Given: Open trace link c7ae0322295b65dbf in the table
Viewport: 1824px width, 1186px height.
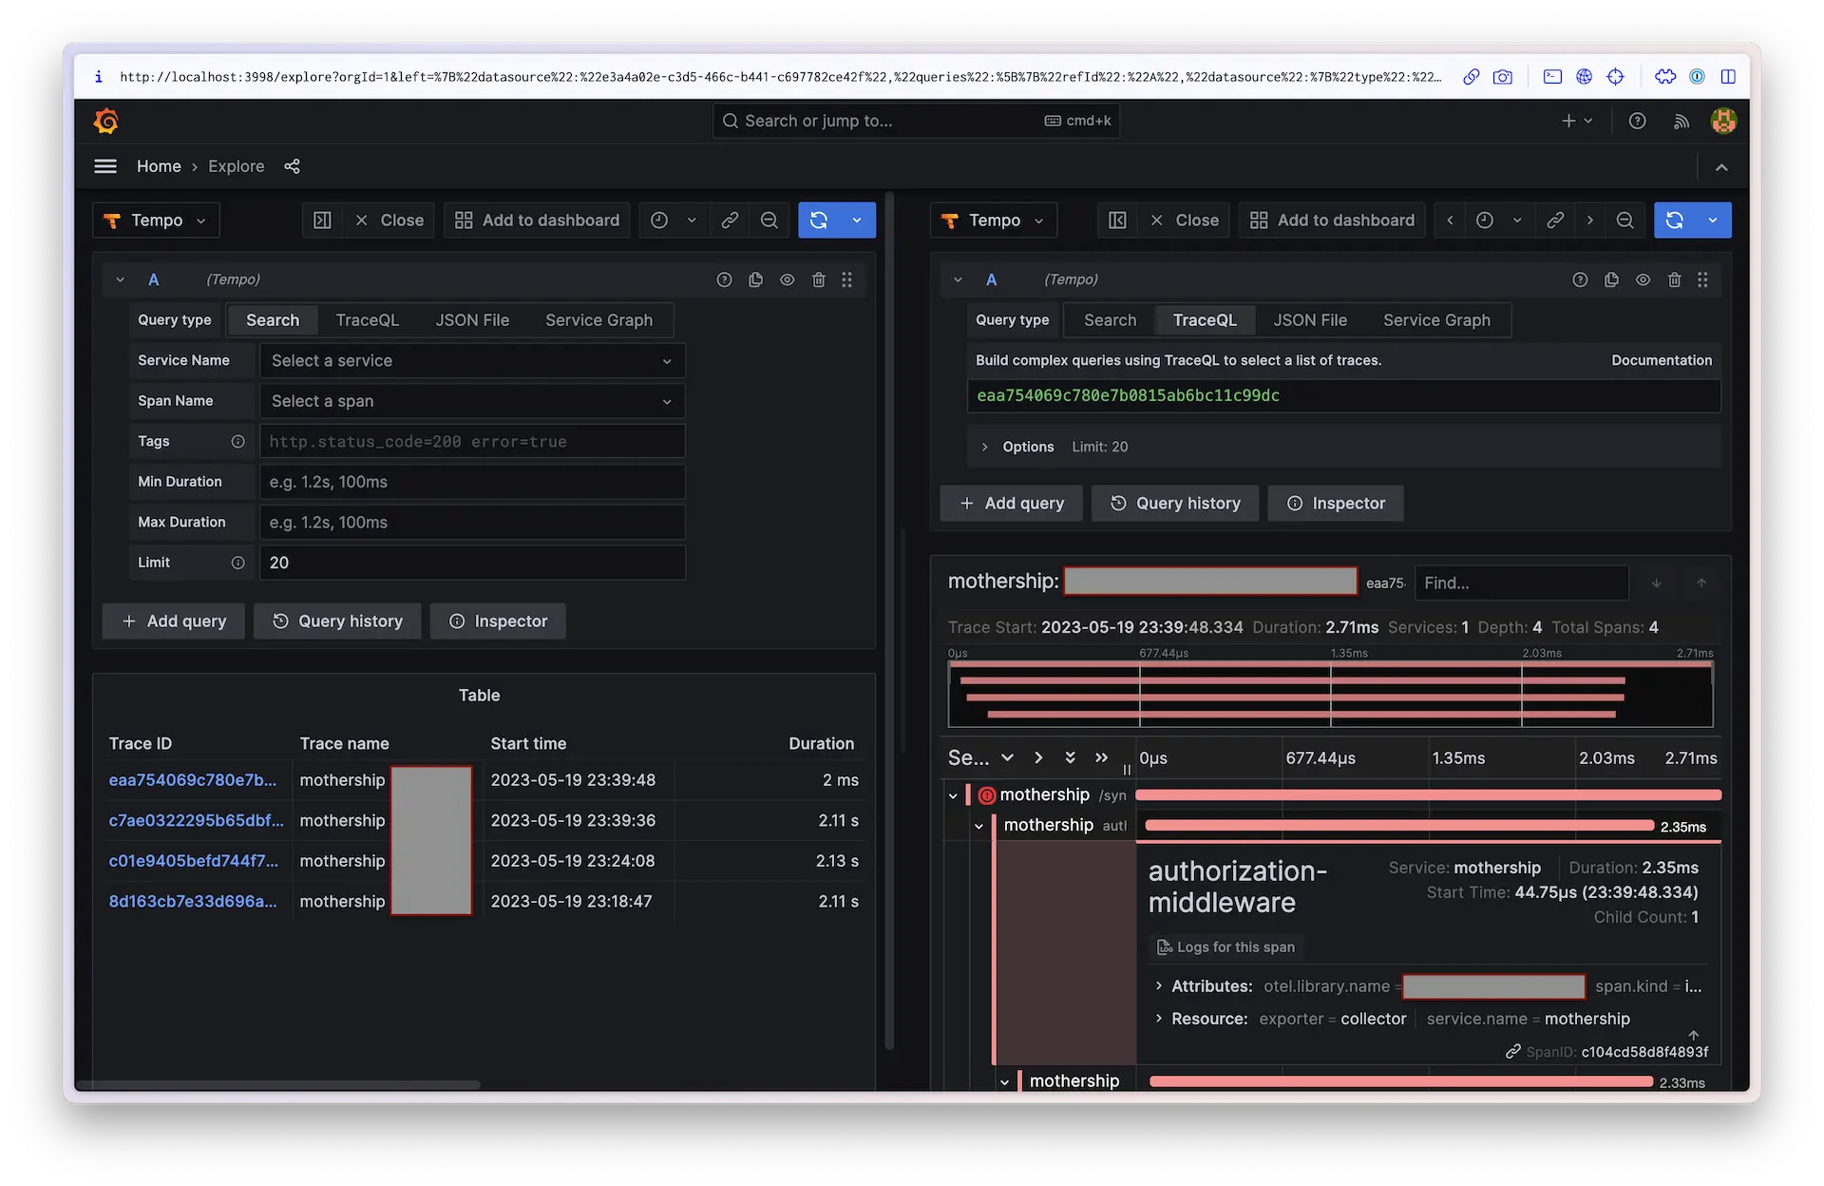Looking at the screenshot, I should pos(196,820).
